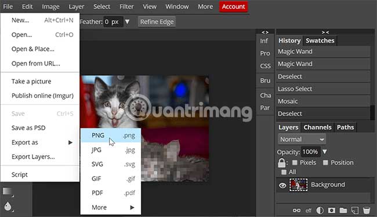
Task: Switch to the Paths tab
Action: click(x=345, y=127)
